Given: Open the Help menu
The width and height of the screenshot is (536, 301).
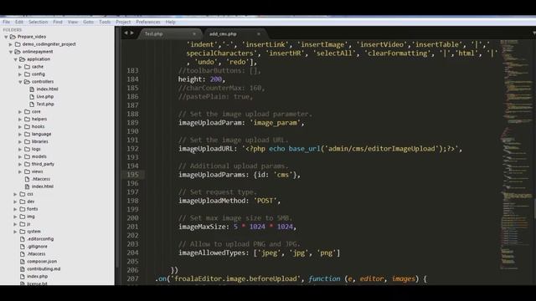Looking at the screenshot, I should point(170,22).
